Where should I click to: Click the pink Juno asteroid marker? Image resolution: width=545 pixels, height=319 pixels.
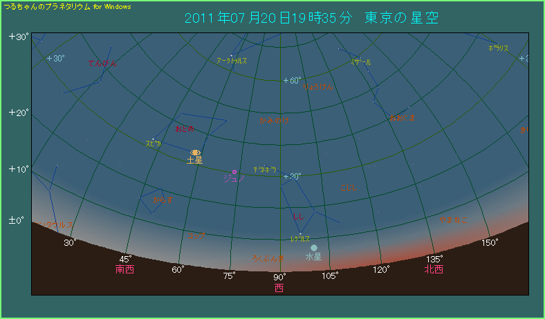tap(234, 171)
